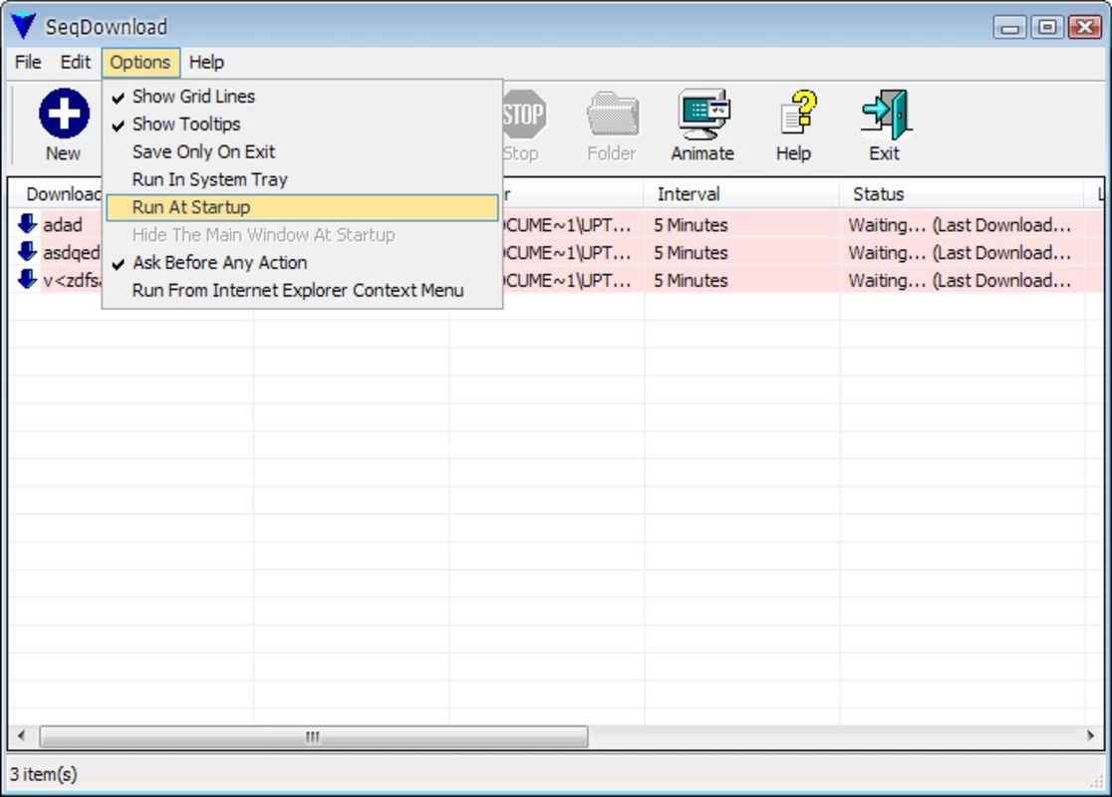The width and height of the screenshot is (1112, 797).
Task: Toggle Show Tooltips option
Action: pos(302,125)
